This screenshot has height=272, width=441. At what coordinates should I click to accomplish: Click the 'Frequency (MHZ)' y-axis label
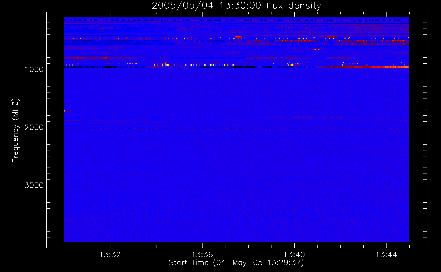16,131
